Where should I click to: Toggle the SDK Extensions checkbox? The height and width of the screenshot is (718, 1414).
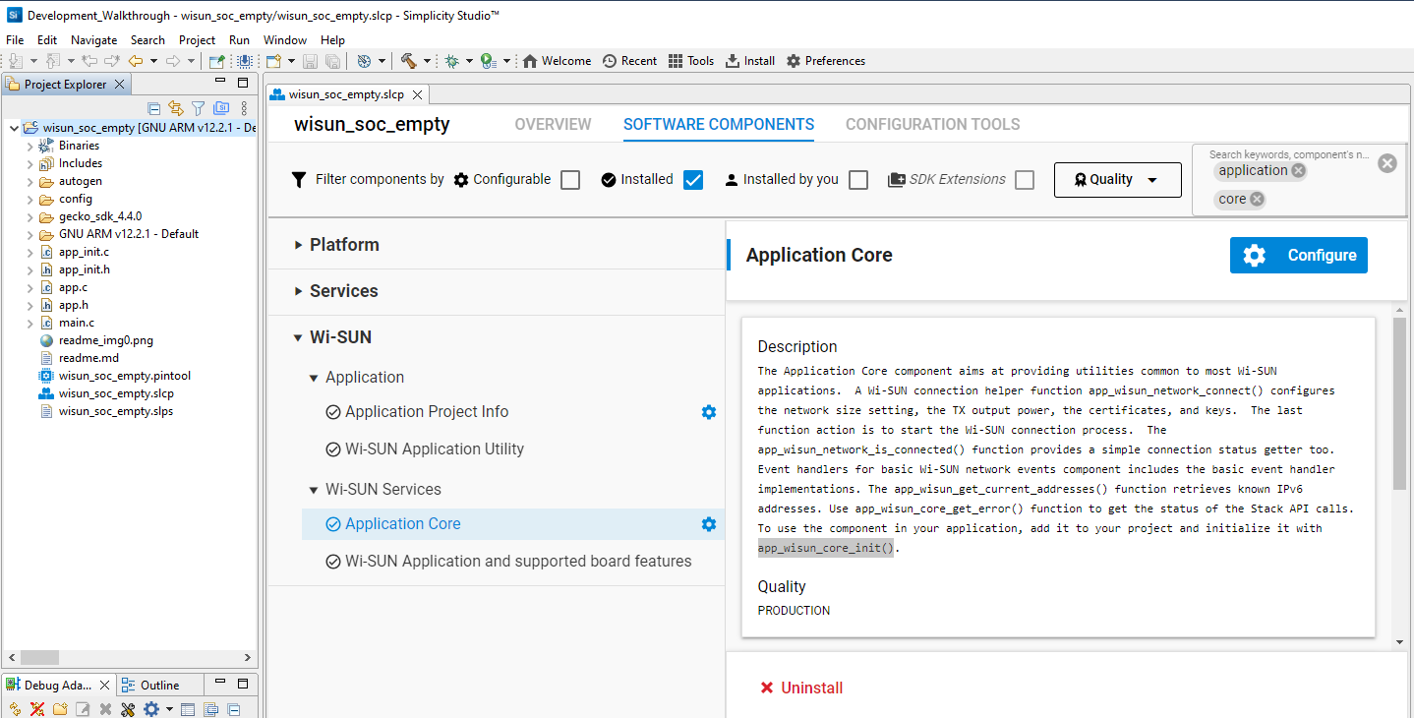1025,180
